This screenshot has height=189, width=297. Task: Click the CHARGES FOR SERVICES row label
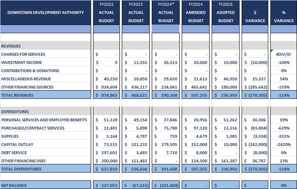point(23,55)
